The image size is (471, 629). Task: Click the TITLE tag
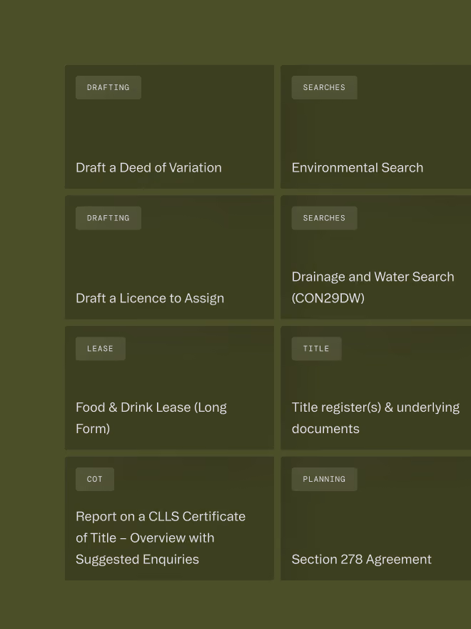[316, 349]
